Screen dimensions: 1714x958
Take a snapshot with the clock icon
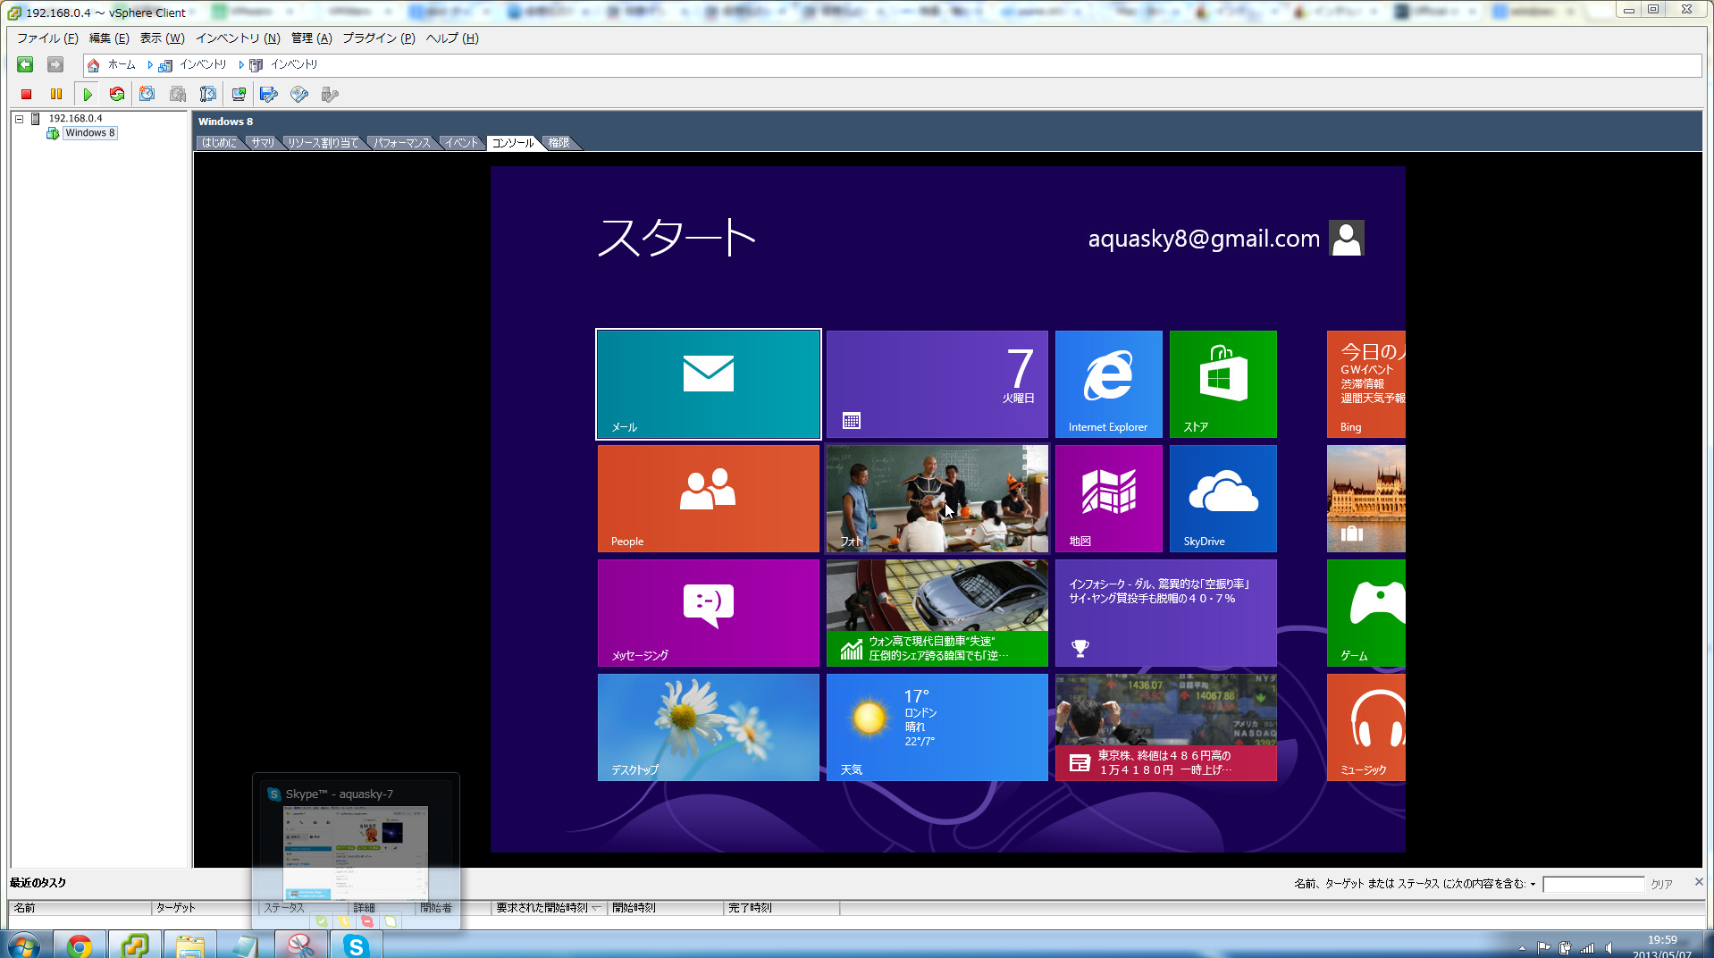pyautogui.click(x=147, y=94)
